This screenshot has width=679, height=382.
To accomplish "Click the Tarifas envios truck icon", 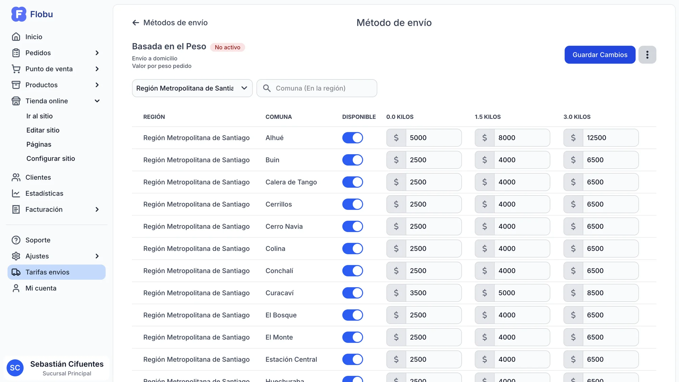I will pyautogui.click(x=16, y=272).
